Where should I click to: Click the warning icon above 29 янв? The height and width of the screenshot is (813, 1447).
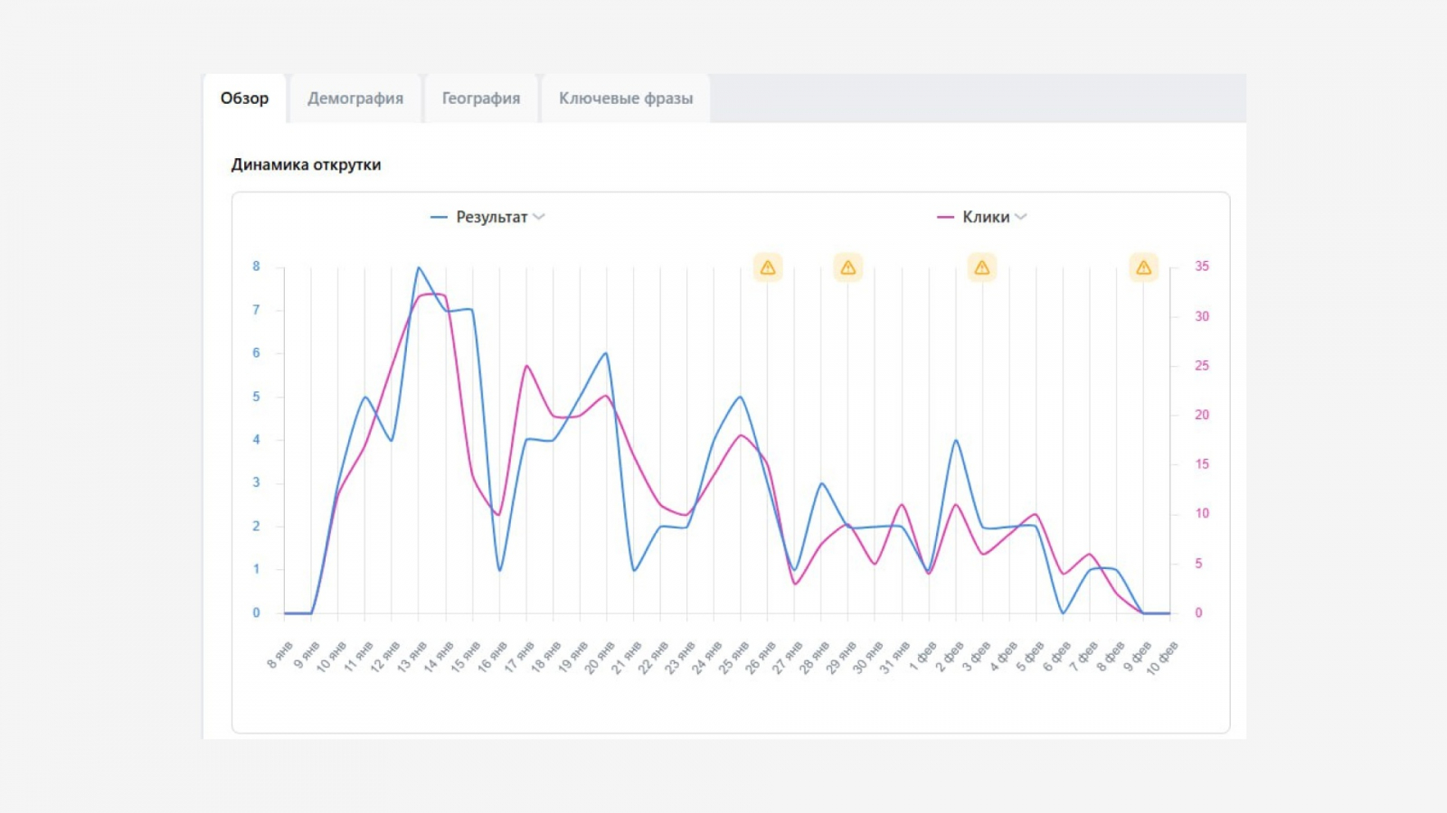[x=847, y=267]
